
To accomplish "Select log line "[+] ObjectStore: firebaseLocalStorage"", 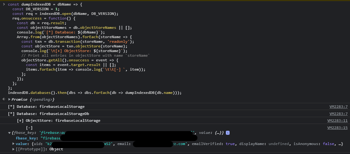I will (x=58, y=121).
